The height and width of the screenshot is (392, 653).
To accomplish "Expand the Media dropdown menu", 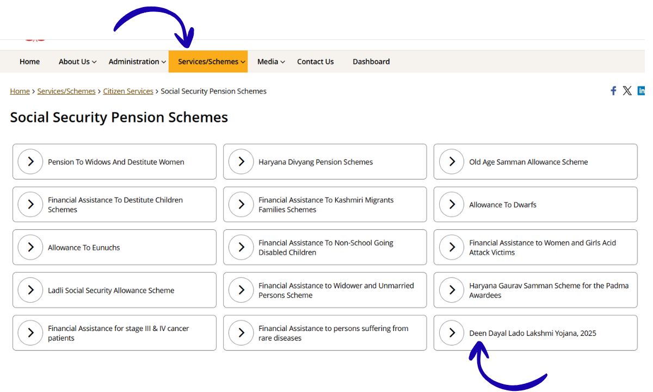I will (x=271, y=62).
